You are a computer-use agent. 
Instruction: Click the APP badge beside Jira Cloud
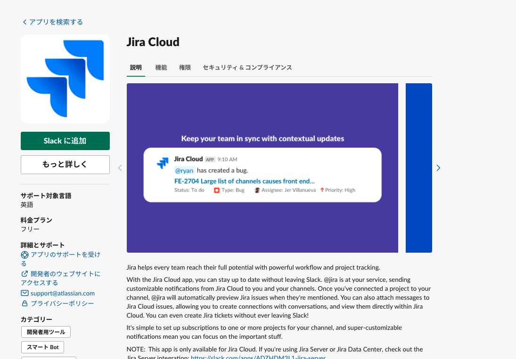click(x=210, y=160)
